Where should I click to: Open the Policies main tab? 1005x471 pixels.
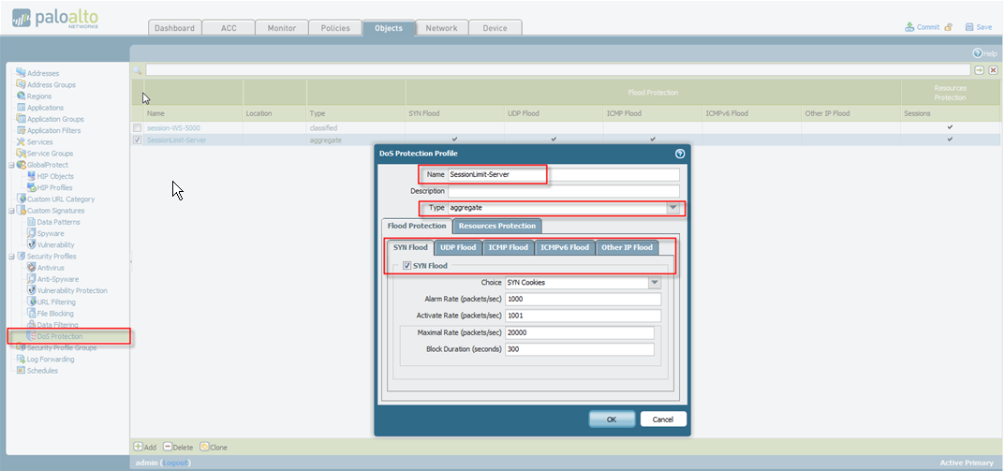point(334,28)
